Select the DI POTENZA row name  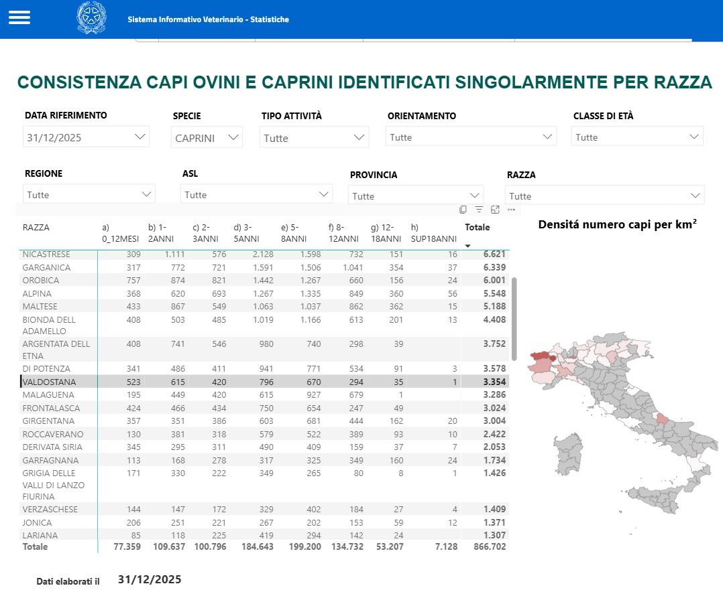(x=46, y=368)
